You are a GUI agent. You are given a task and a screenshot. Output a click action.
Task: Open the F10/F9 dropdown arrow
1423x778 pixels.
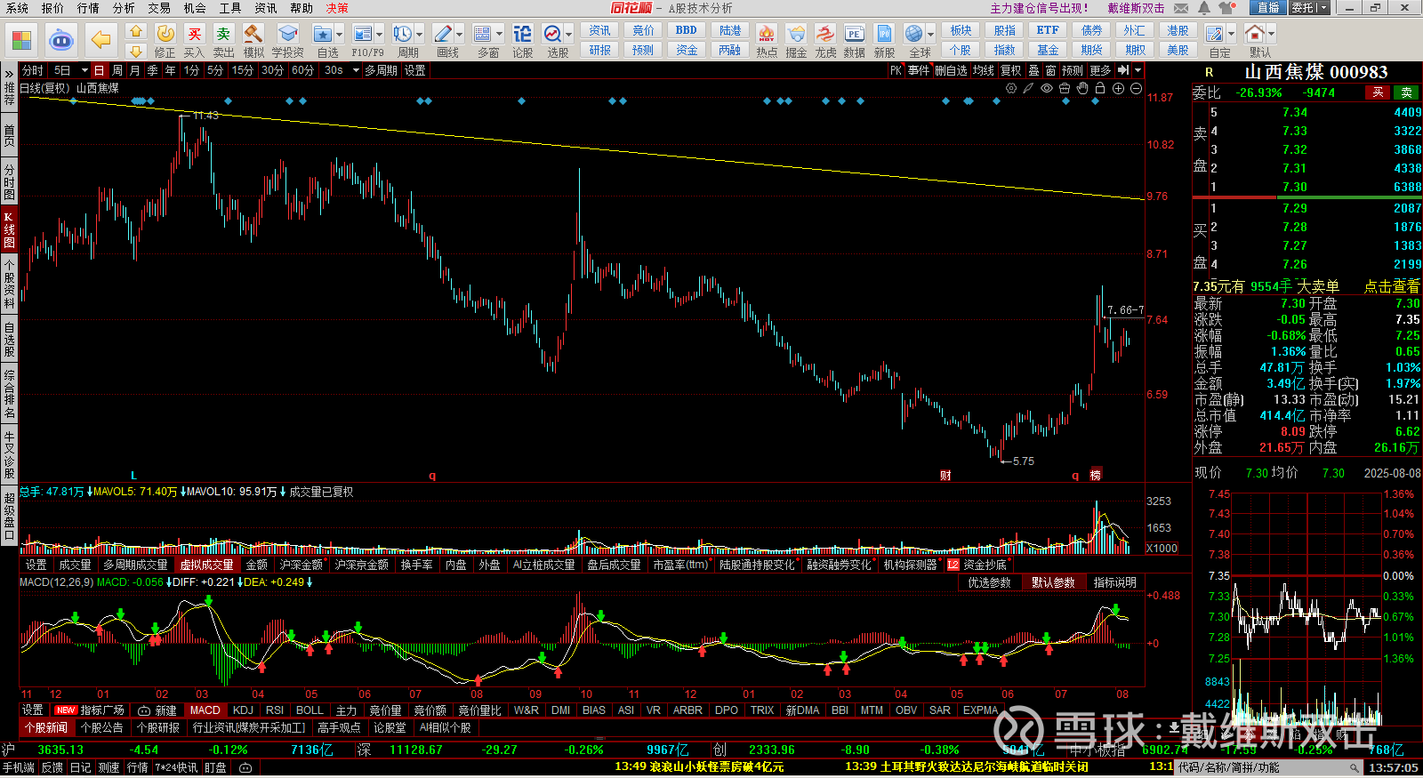pyautogui.click(x=380, y=34)
